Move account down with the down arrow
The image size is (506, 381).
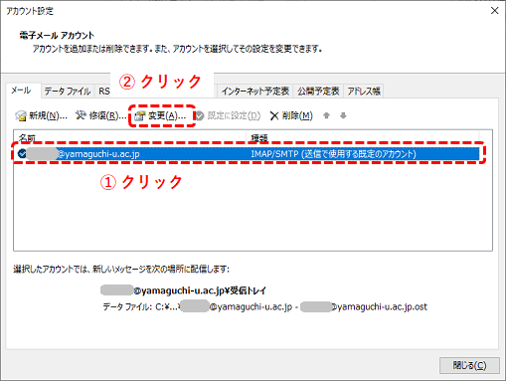[343, 115]
